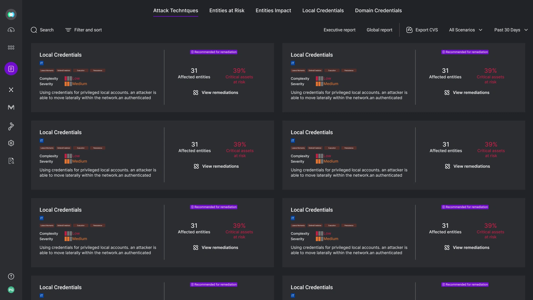The width and height of the screenshot is (533, 300).
Task: Click IT badge in first-row left card
Action: [42, 63]
